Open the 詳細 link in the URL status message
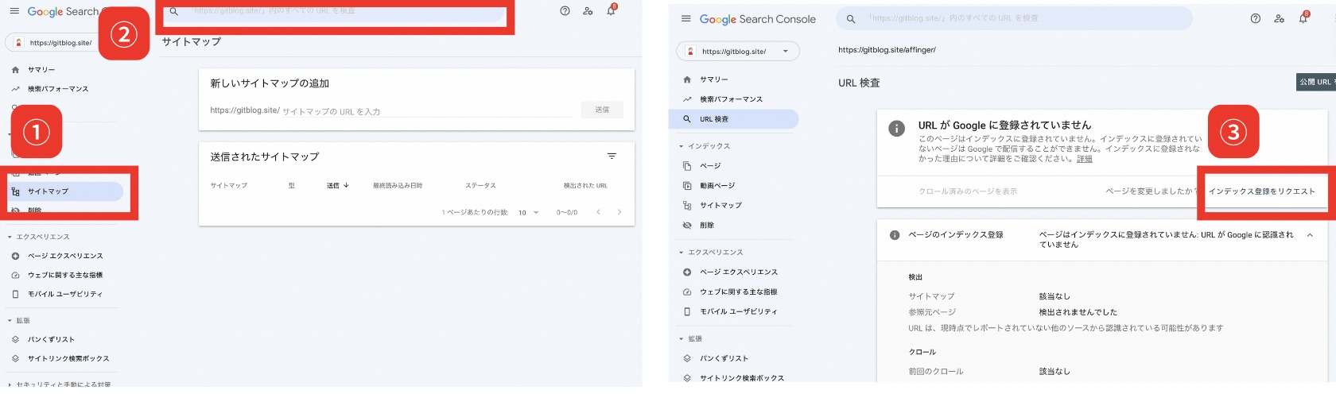The width and height of the screenshot is (1336, 394). (x=1085, y=159)
